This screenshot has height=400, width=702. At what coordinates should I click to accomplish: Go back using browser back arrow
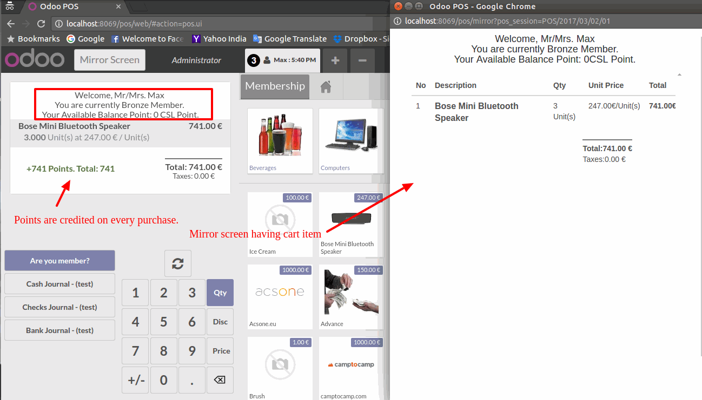11,24
